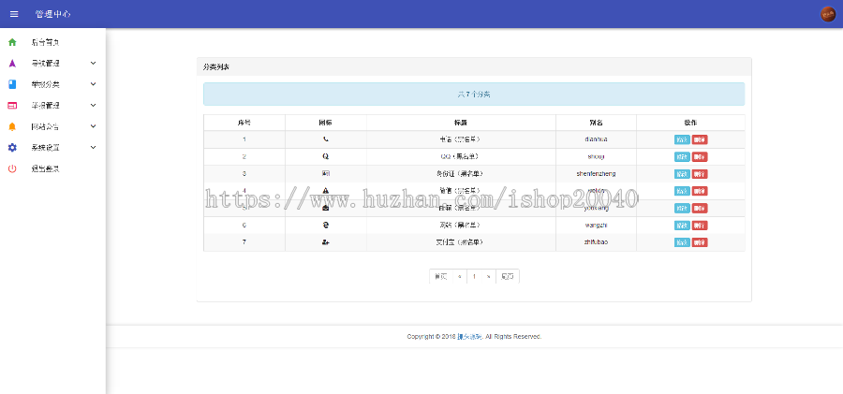This screenshot has height=394, width=843.
Task: Click the phone icon in row 1
Action: pos(325,139)
